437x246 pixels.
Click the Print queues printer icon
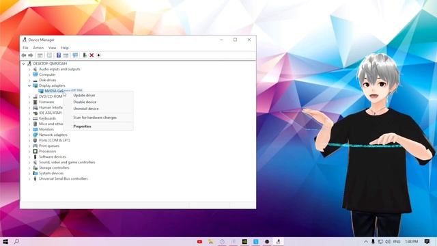coord(35,146)
